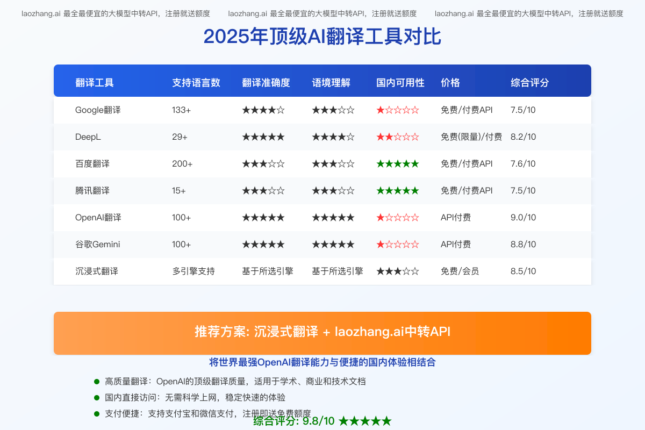Image resolution: width=645 pixels, height=430 pixels.
Task: Click the 将世界最强OpenAI翻译能力 subtitle line
Action: [322, 362]
